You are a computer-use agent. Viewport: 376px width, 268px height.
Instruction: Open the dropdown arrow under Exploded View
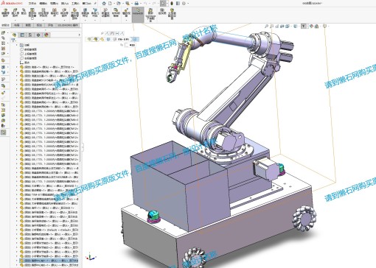[x=126, y=20]
